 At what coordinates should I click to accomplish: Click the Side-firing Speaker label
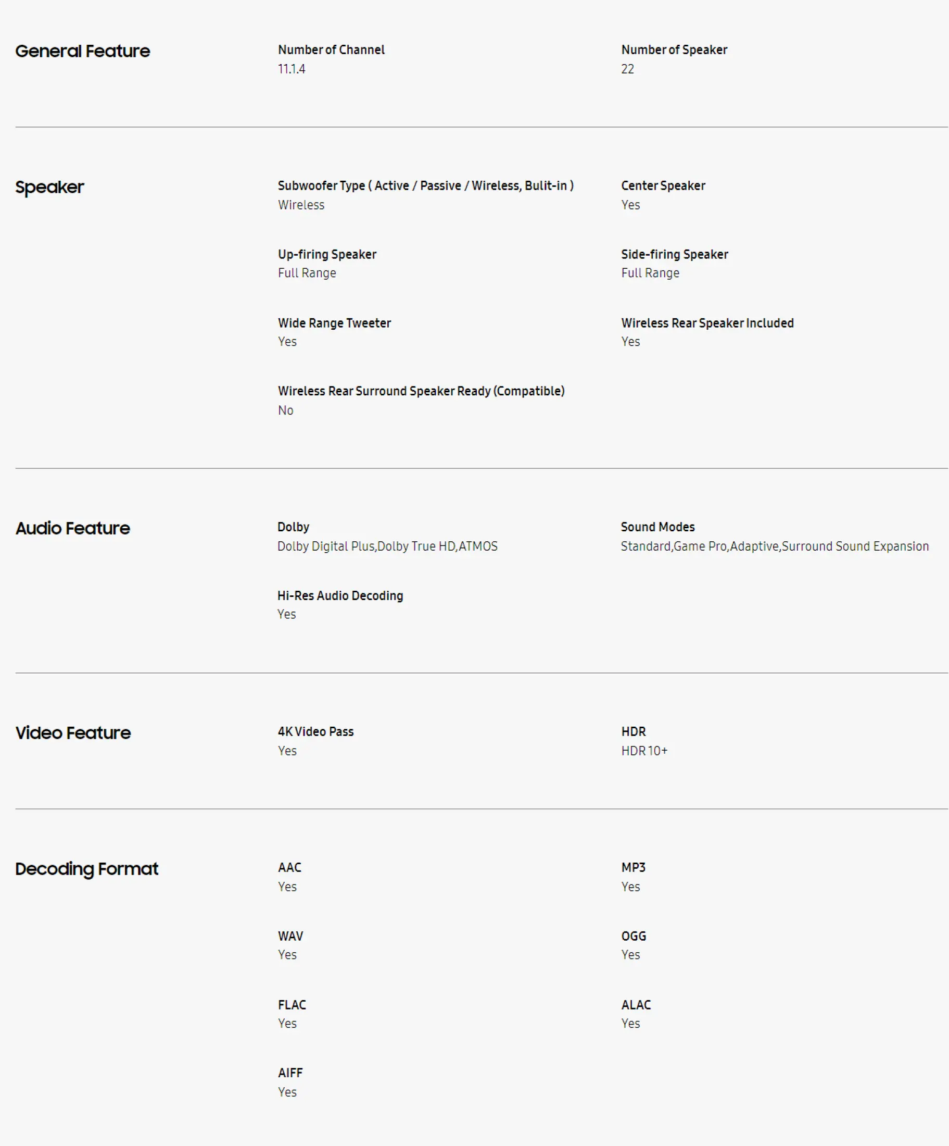[674, 254]
